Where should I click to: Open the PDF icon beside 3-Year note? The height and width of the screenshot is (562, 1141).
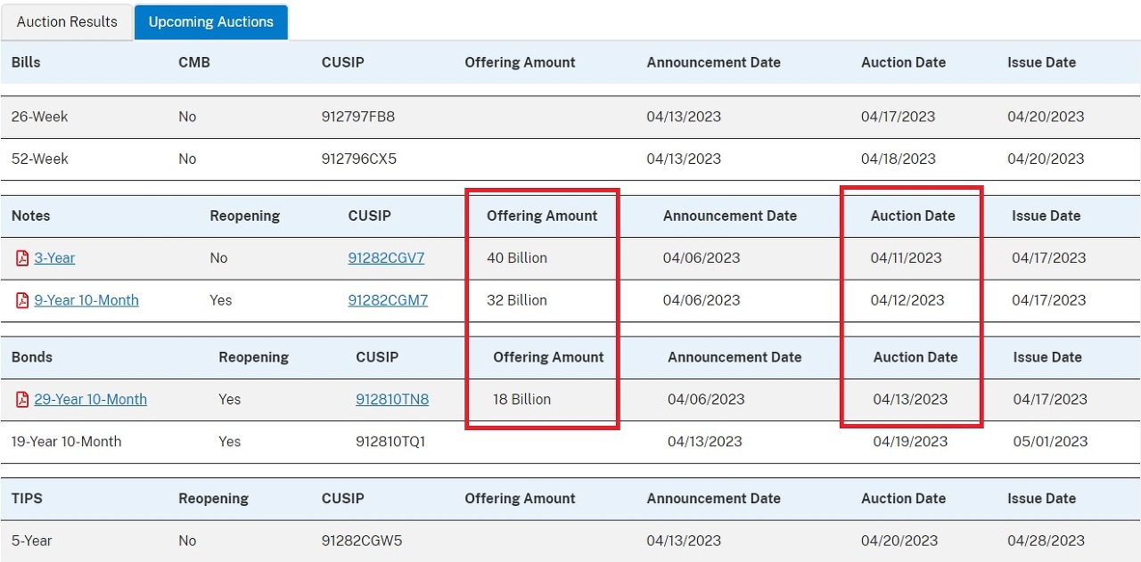tap(22, 258)
